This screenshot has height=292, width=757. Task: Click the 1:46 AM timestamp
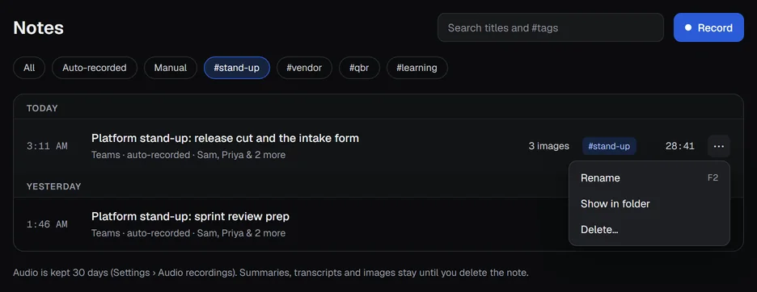(47, 224)
